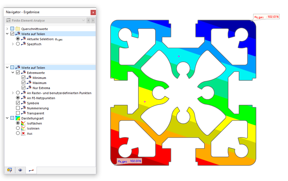This screenshot has height=181, width=288.
Task: Close the Navigator - Ergebnisse panel
Action: [93, 12]
